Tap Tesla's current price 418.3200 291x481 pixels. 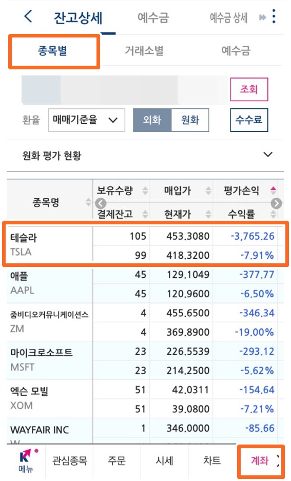[x=188, y=255]
